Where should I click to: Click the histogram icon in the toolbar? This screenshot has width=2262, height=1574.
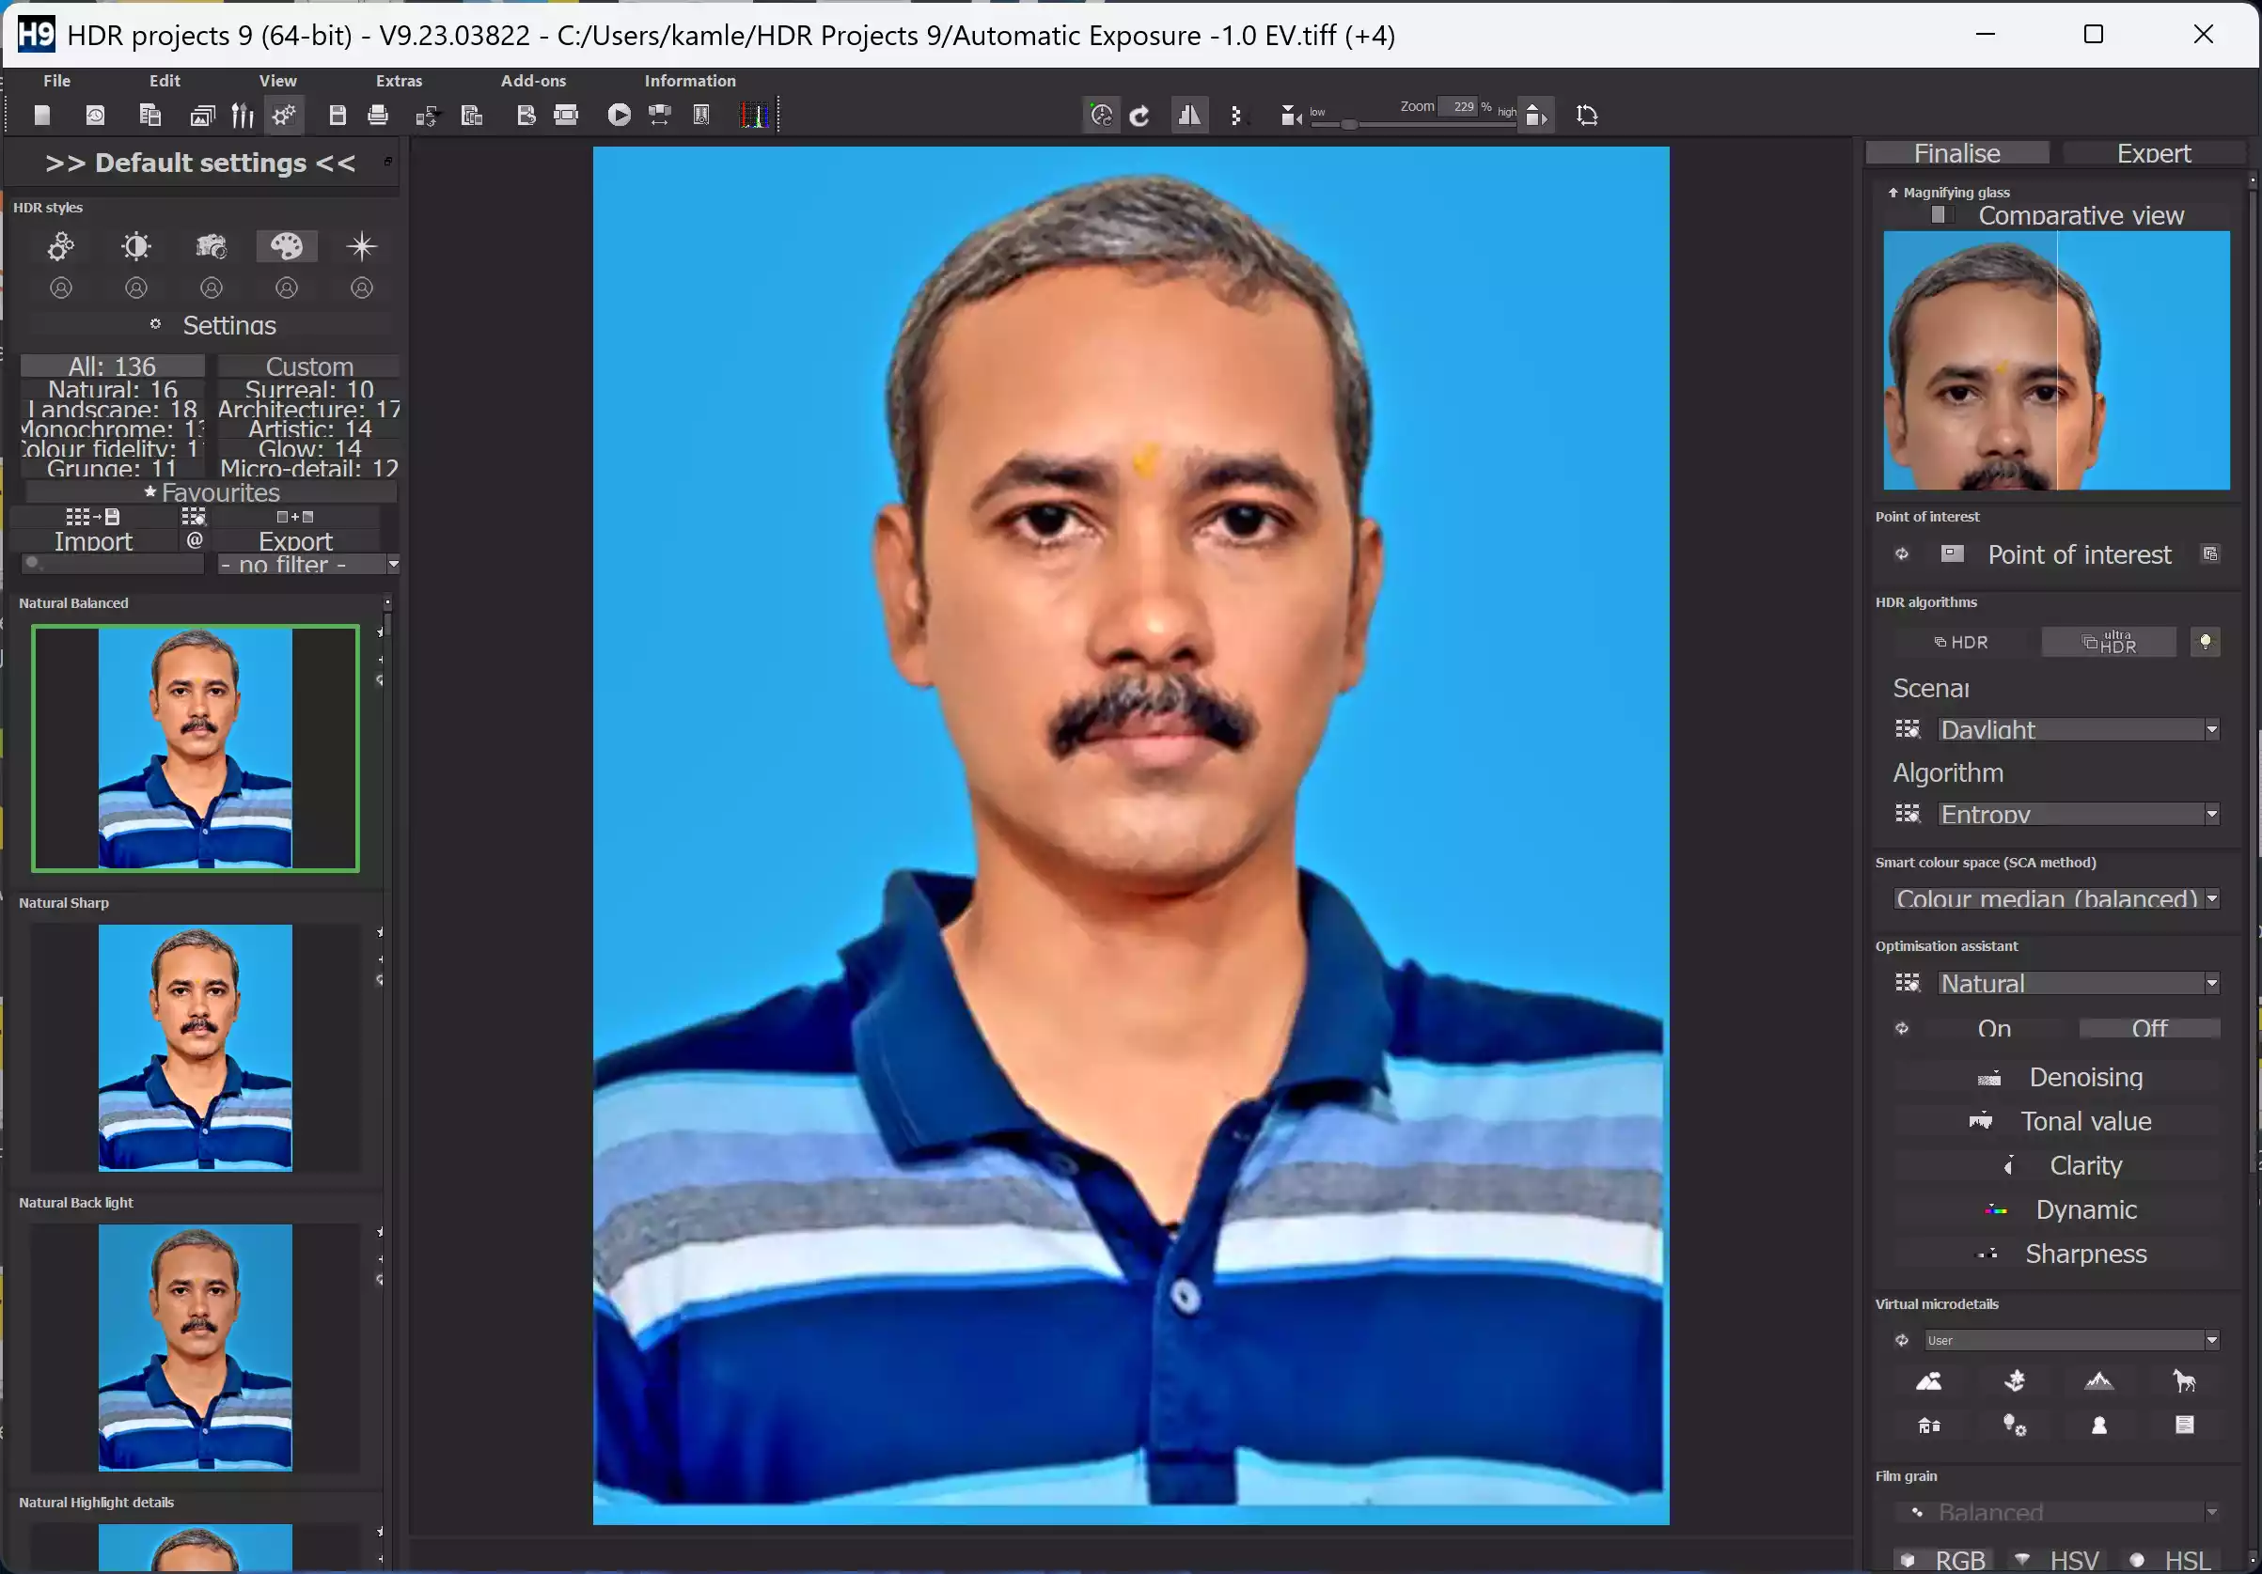click(755, 116)
